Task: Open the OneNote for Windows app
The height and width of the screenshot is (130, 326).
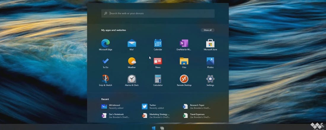Action: [184, 45]
